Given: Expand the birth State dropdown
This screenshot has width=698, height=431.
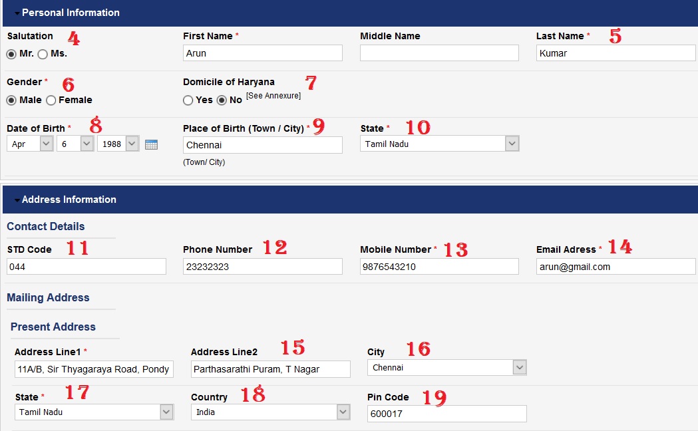Looking at the screenshot, I should [439, 144].
